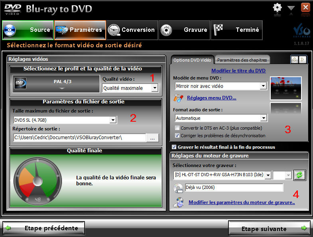
Task: Enable Convertir le DTS en AC-3
Action: (177, 128)
